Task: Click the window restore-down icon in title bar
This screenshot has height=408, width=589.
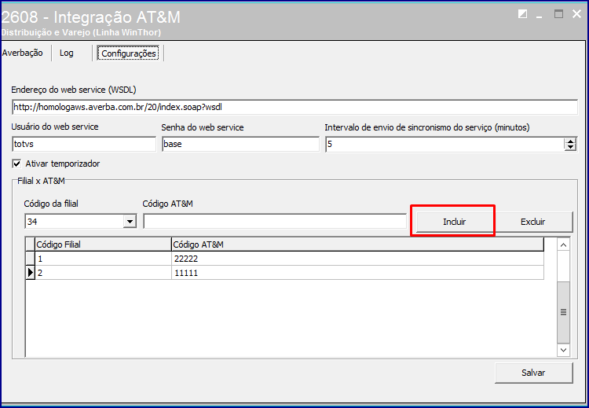Action: tap(522, 14)
